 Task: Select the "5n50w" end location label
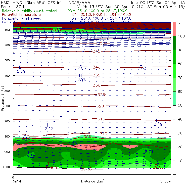165,181
